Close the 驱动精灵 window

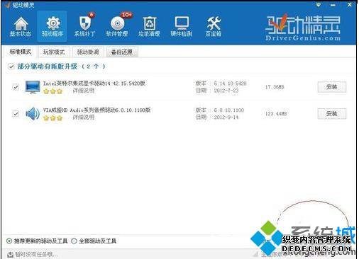tap(350, 4)
